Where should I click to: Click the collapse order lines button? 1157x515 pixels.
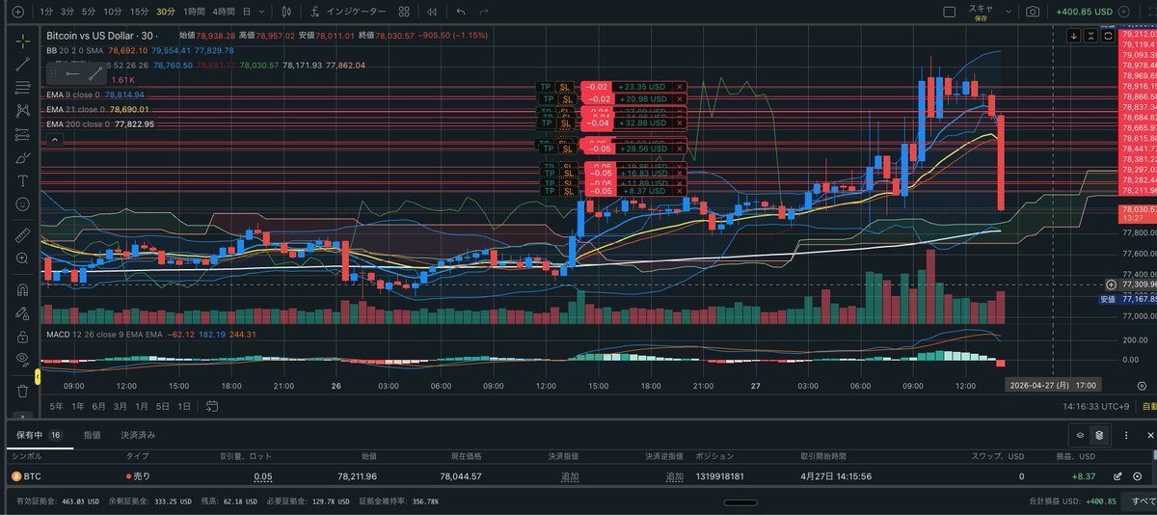[x=1090, y=35]
